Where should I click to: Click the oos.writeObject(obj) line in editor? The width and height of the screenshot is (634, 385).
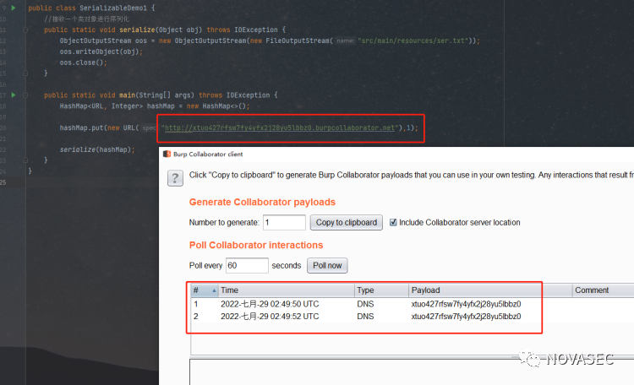point(101,52)
